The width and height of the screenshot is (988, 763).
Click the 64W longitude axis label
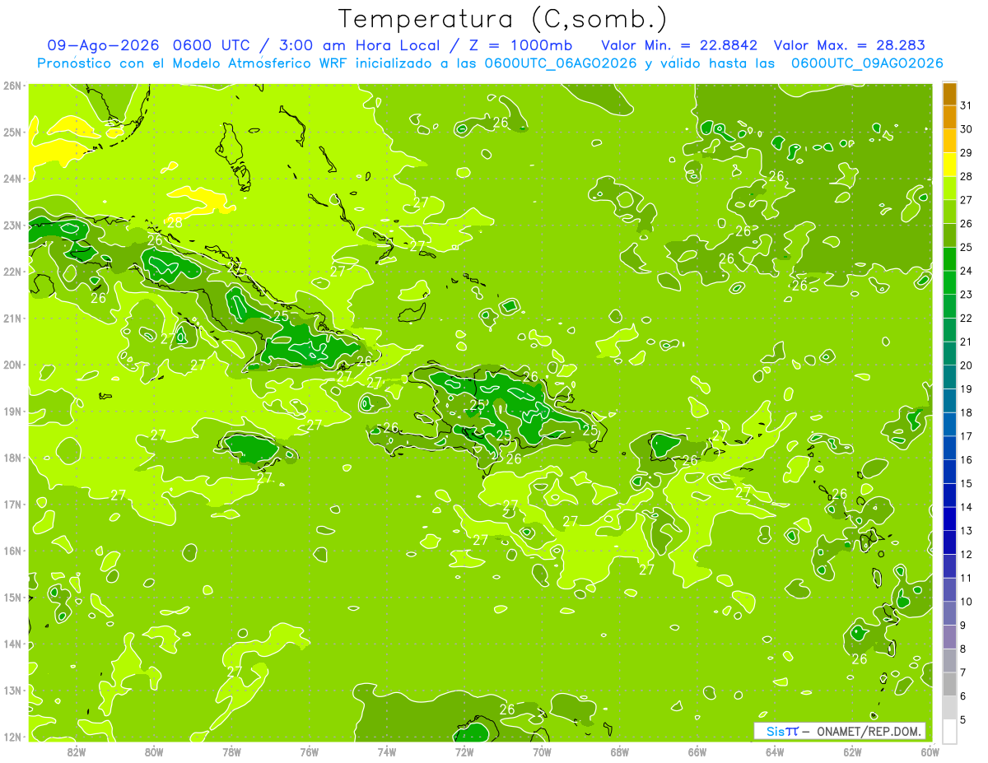[x=775, y=751]
